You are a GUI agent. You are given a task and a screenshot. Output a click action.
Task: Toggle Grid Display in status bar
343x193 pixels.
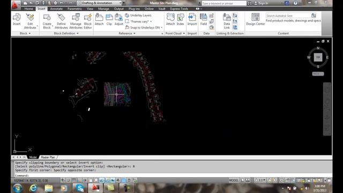(x=74, y=180)
